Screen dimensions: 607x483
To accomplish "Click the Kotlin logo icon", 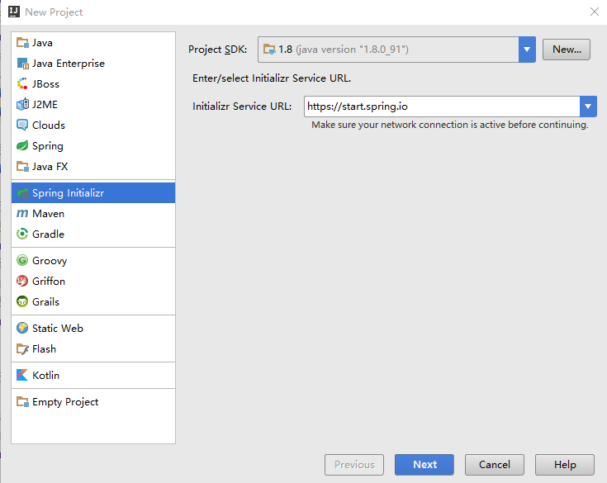I will [22, 376].
